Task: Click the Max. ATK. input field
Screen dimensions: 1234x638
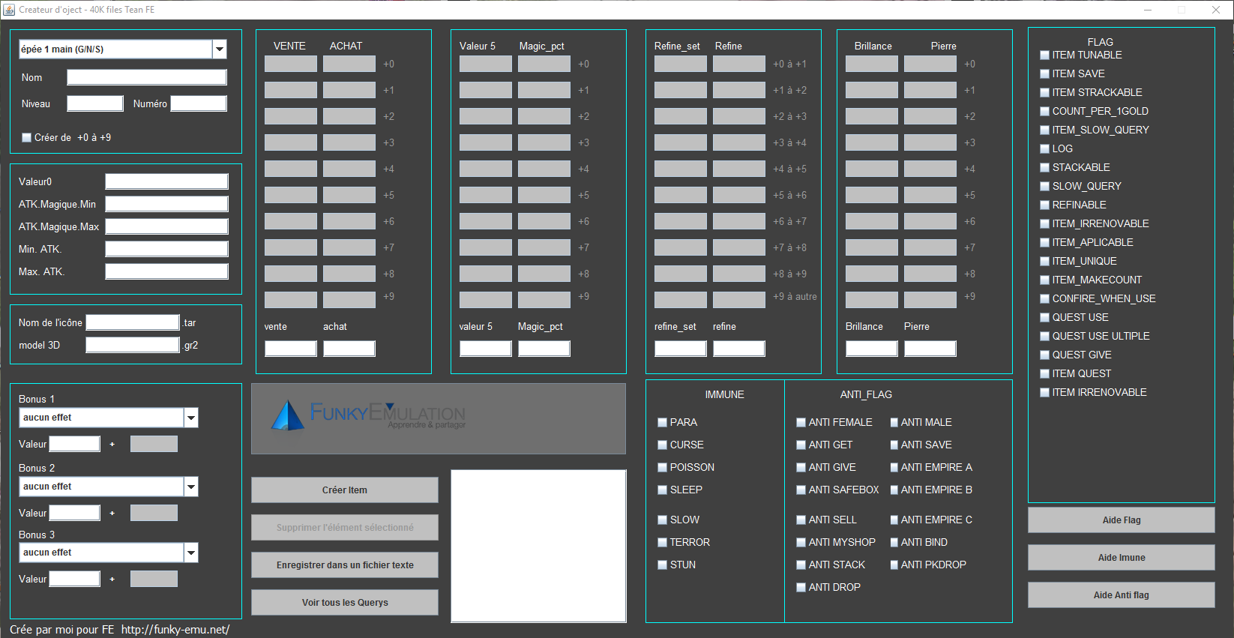Action: coord(166,271)
